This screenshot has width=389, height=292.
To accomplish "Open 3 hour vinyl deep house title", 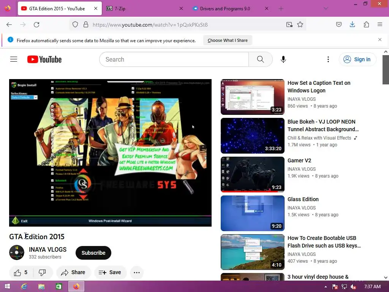I will point(318,277).
